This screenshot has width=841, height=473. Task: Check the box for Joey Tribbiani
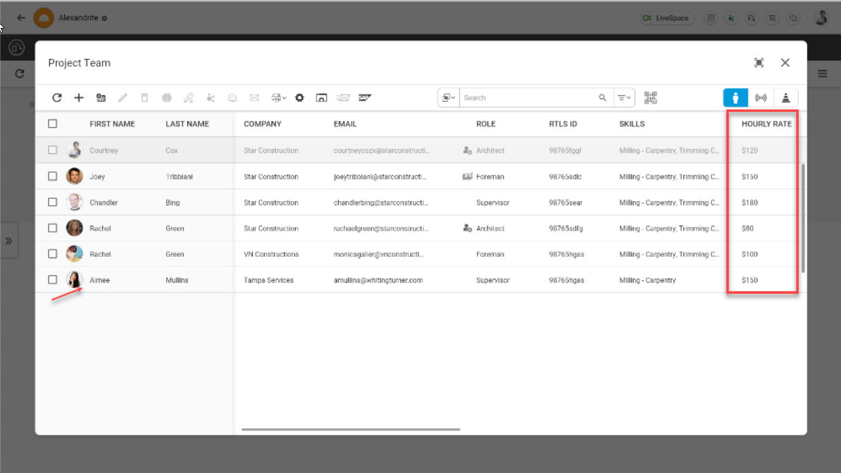point(52,176)
